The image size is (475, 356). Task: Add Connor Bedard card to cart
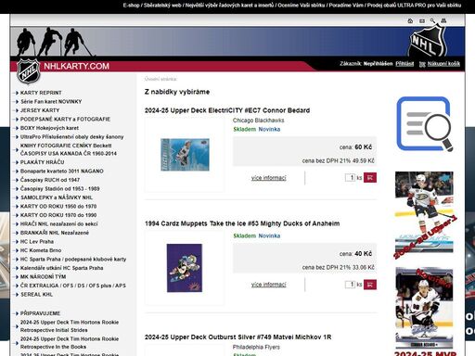click(x=370, y=178)
